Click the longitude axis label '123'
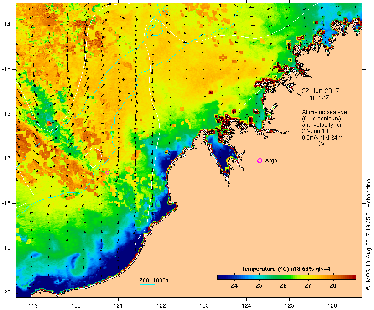374x310 pixels. 204,305
